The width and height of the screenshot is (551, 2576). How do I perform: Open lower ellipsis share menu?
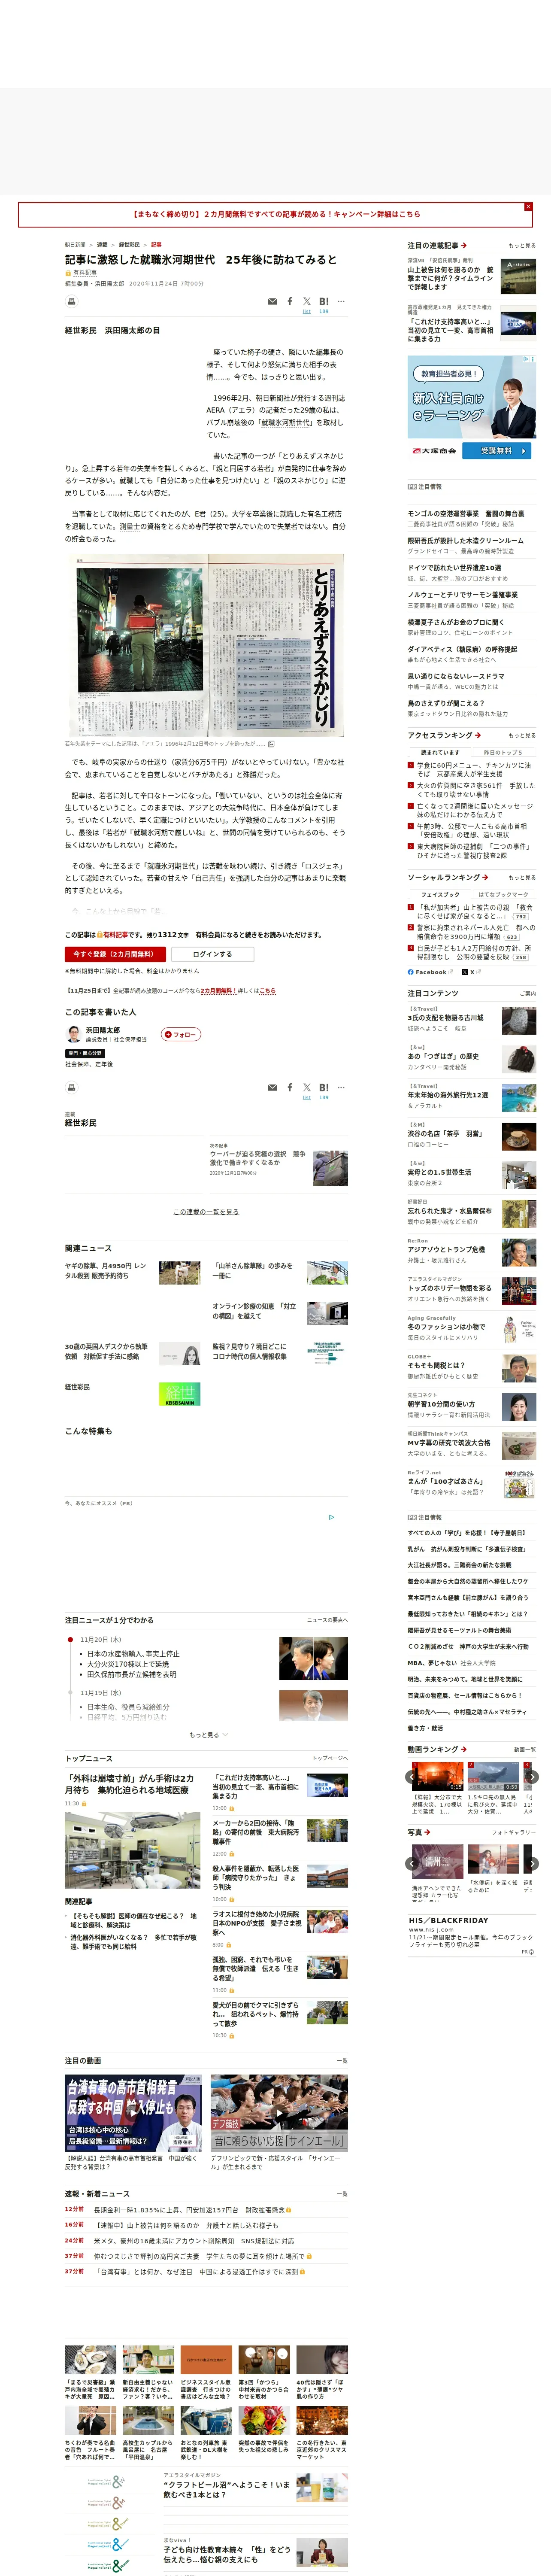coord(341,1087)
